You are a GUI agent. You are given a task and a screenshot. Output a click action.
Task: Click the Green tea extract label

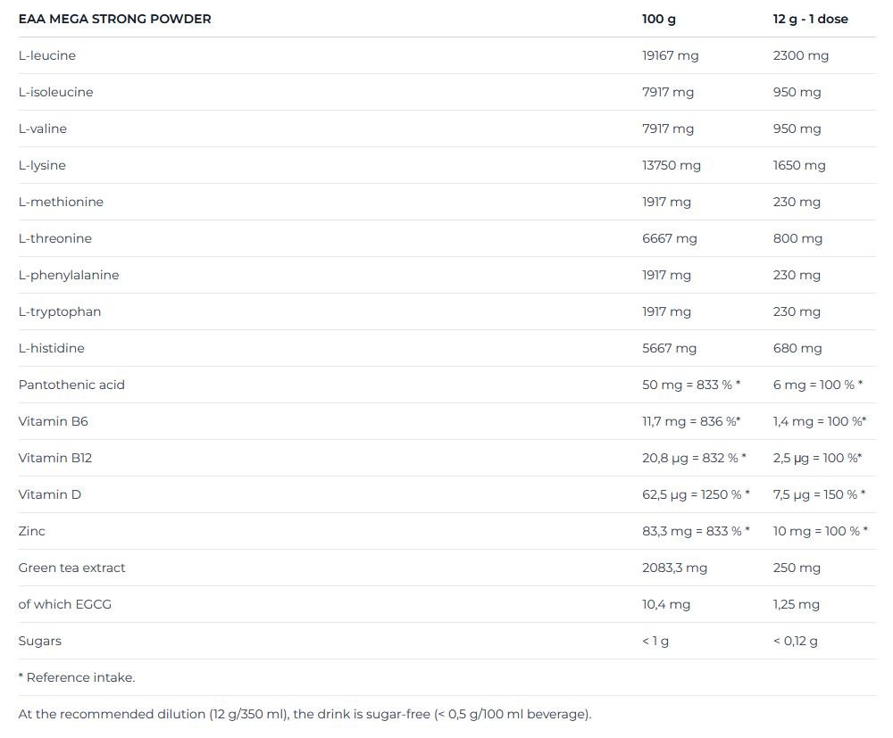coord(71,568)
